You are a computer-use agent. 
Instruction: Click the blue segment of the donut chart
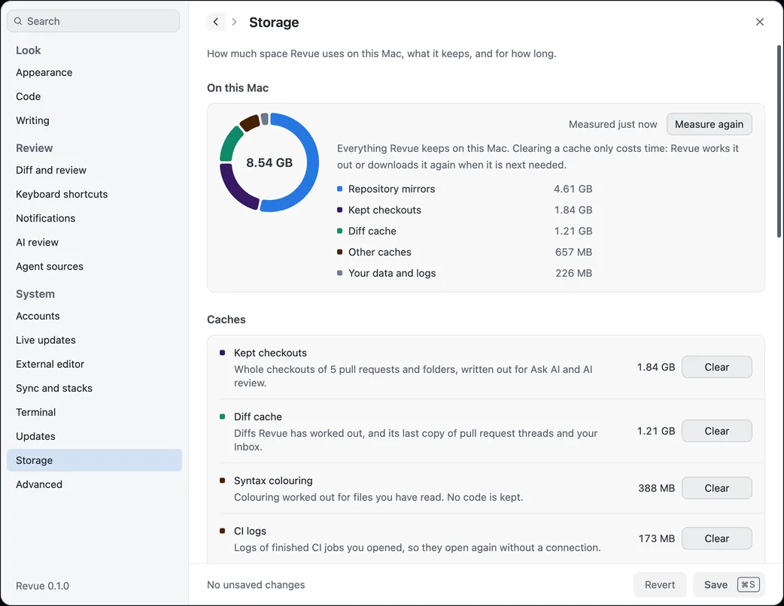[312, 162]
